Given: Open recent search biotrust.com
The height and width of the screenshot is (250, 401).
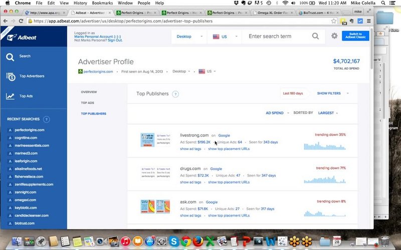Looking at the screenshot, I should click(25, 223).
